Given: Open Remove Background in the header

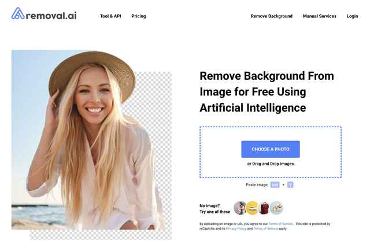Looking at the screenshot, I should (x=271, y=16).
